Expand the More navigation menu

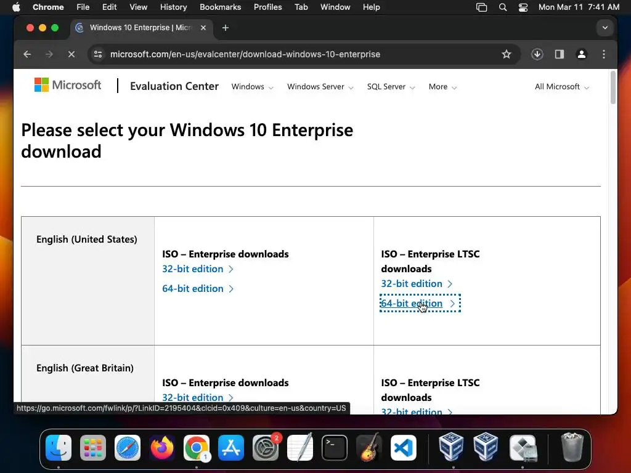(442, 87)
